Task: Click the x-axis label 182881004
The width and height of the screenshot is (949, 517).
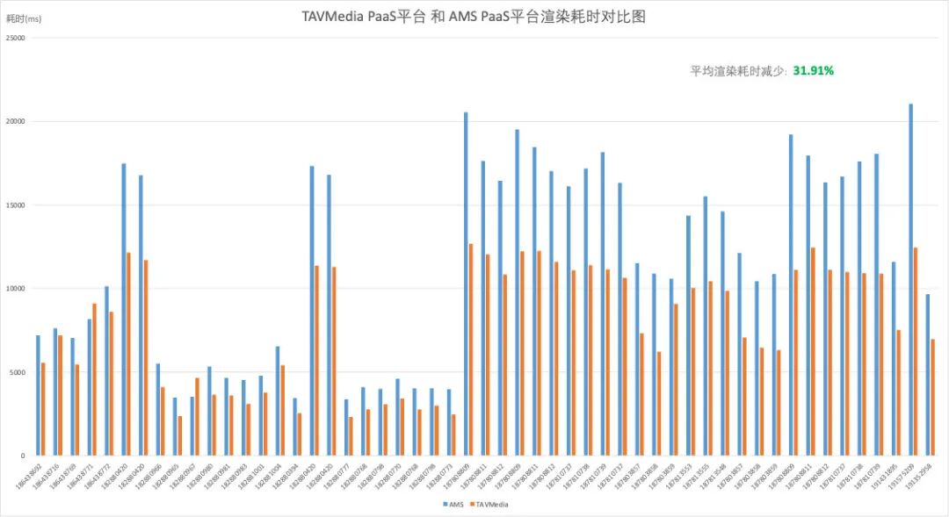Action: pos(269,476)
